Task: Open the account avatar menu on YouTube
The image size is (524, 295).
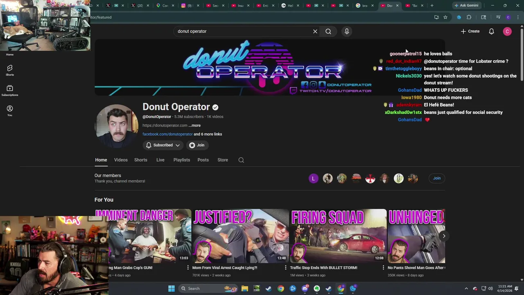Action: (x=507, y=31)
